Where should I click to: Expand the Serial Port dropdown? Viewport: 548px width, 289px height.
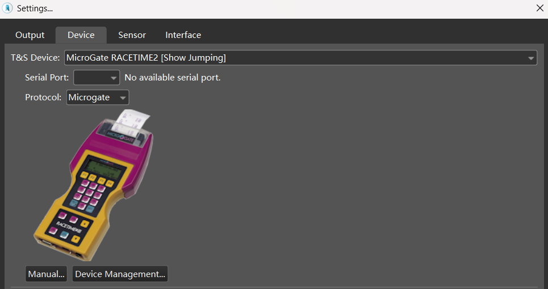[x=97, y=78]
